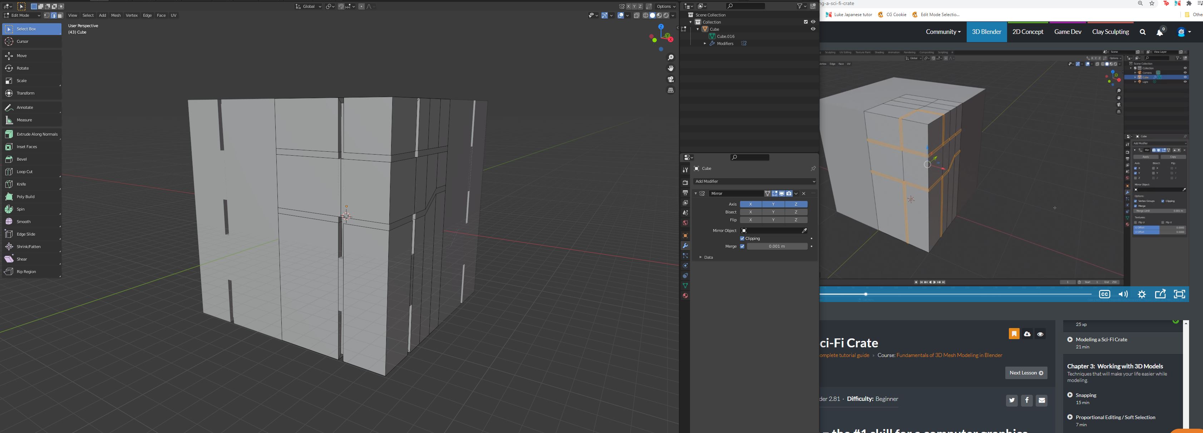Hide the Cube object using its eye toggle
The height and width of the screenshot is (433, 1203).
pyautogui.click(x=813, y=29)
